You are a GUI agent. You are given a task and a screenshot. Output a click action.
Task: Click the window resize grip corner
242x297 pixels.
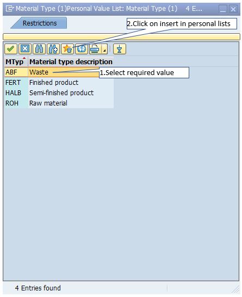236,289
